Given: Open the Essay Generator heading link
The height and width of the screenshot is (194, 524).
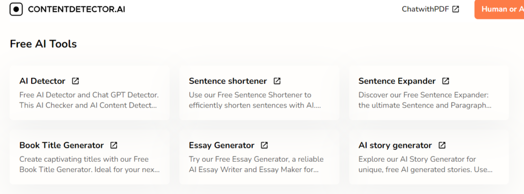Looking at the screenshot, I should [222, 145].
